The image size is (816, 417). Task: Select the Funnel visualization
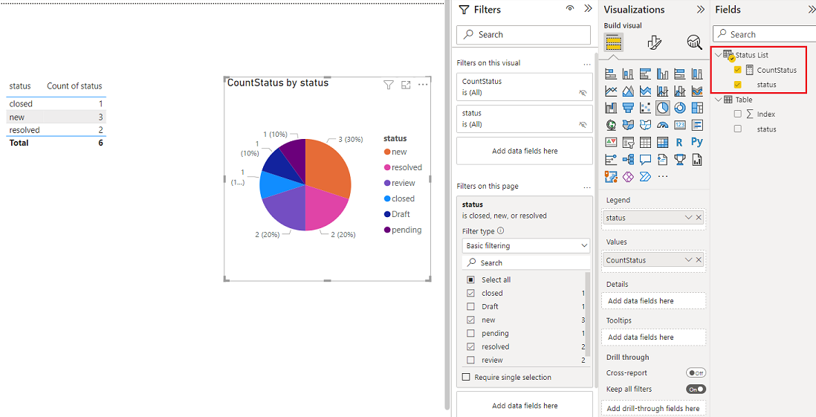(x=628, y=108)
